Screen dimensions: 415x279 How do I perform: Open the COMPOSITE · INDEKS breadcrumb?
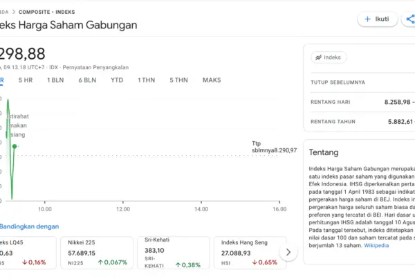[46, 12]
